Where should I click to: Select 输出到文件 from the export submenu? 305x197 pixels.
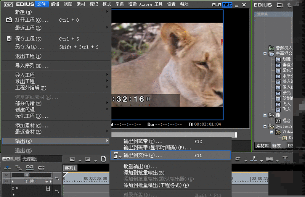[143, 155]
